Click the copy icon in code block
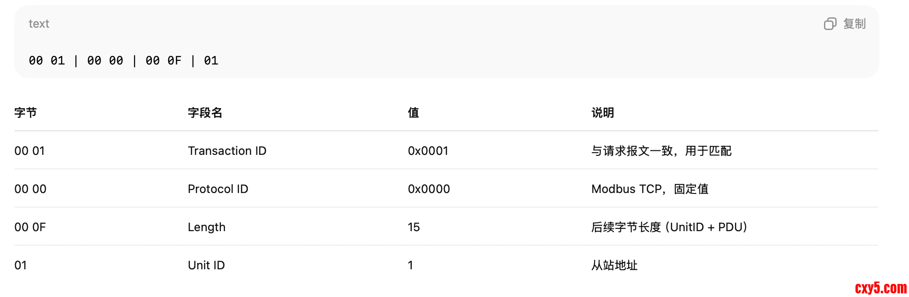 pos(830,24)
